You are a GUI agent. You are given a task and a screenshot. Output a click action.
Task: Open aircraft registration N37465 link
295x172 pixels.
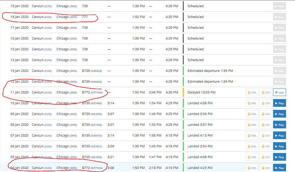(96, 103)
